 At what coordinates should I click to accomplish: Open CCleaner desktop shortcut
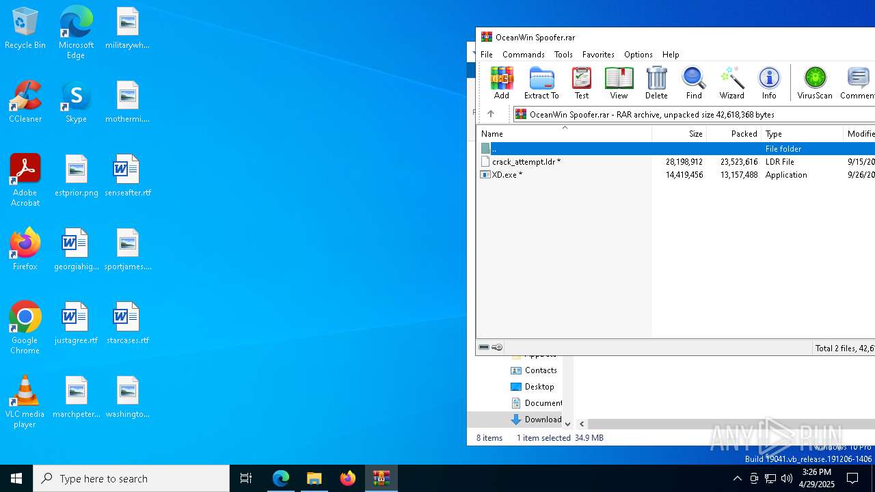[25, 102]
